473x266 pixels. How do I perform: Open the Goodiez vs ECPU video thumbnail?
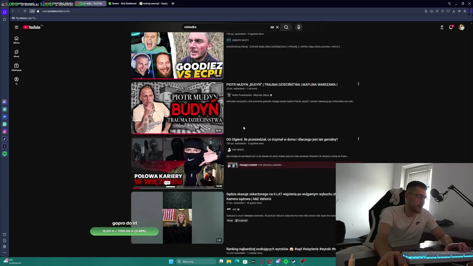[x=177, y=55]
